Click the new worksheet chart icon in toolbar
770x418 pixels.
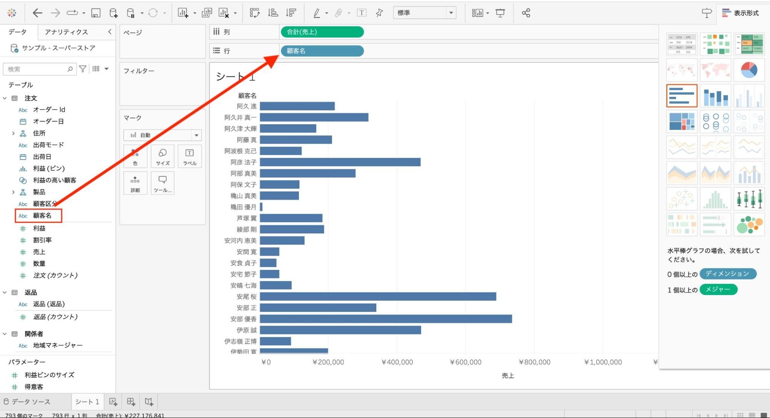183,13
